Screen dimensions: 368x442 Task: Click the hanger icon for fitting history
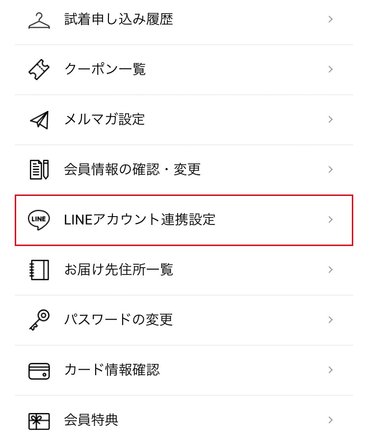point(39,20)
